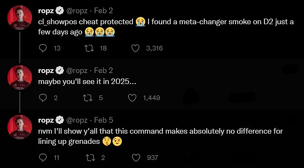This screenshot has height=168, width=304.
Task: Open the tweet text about D2 smoke
Action: pyautogui.click(x=166, y=27)
